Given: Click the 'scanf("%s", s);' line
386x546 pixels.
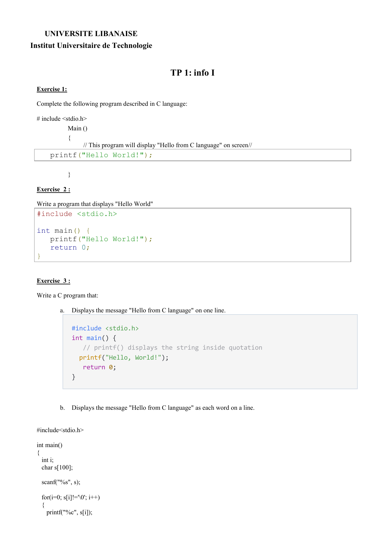Looking at the screenshot, I should pyautogui.click(x=61, y=482).
